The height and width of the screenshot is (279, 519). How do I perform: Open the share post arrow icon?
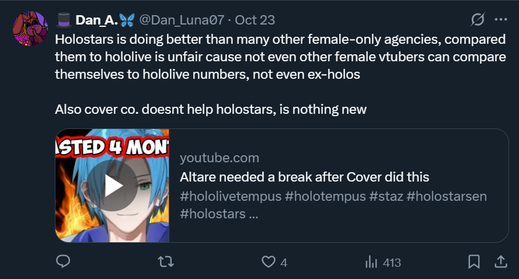501,262
